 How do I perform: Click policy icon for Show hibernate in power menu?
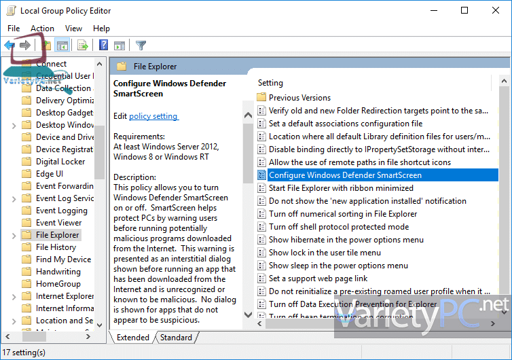[261, 240]
